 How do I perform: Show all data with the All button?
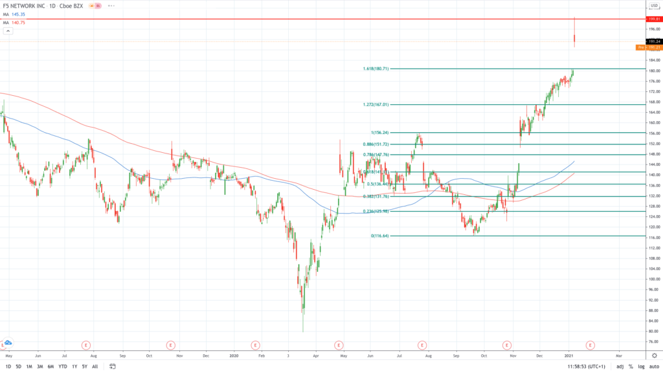click(x=96, y=367)
